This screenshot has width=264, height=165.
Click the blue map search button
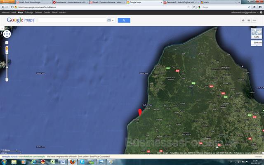click(124, 20)
